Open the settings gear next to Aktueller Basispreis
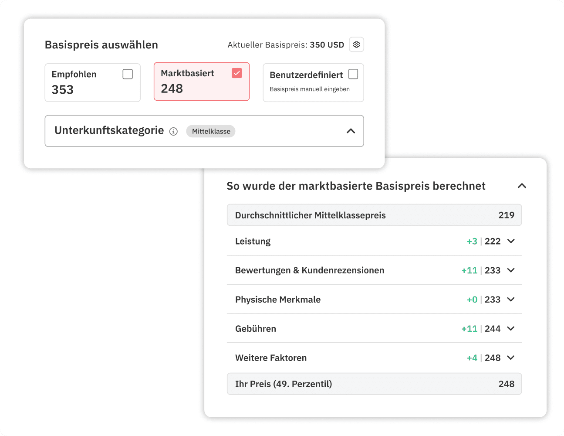 [x=356, y=44]
